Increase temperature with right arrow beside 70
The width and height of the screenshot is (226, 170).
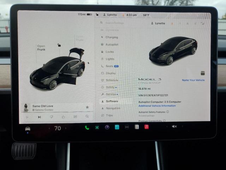[x=67, y=128]
